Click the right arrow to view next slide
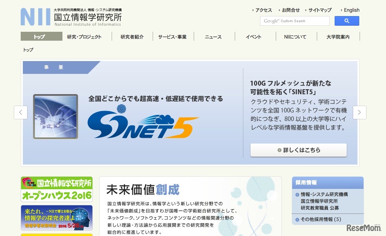386x236 pixels. [360, 112]
